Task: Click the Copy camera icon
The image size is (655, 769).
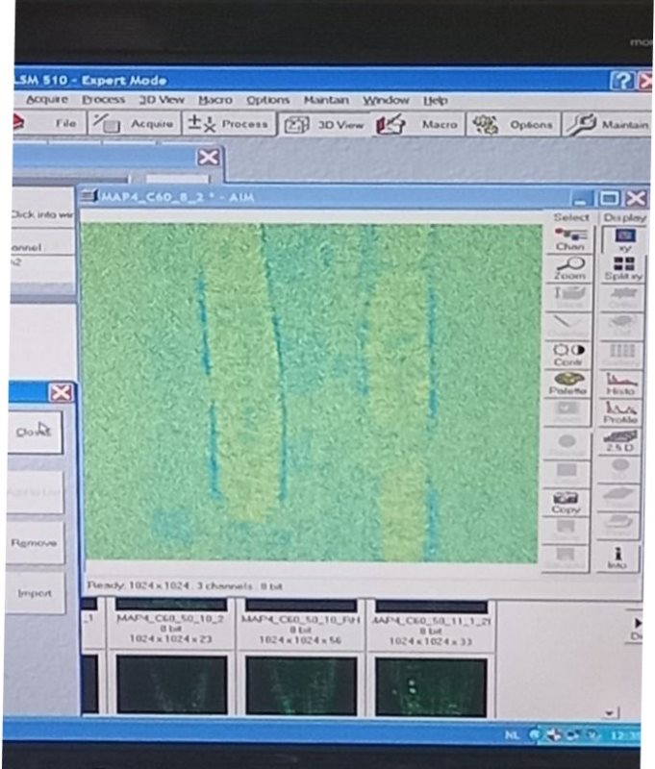Action: tap(566, 501)
